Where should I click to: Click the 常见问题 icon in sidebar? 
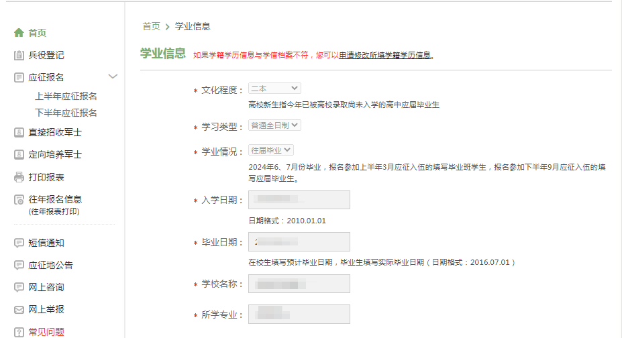19,331
